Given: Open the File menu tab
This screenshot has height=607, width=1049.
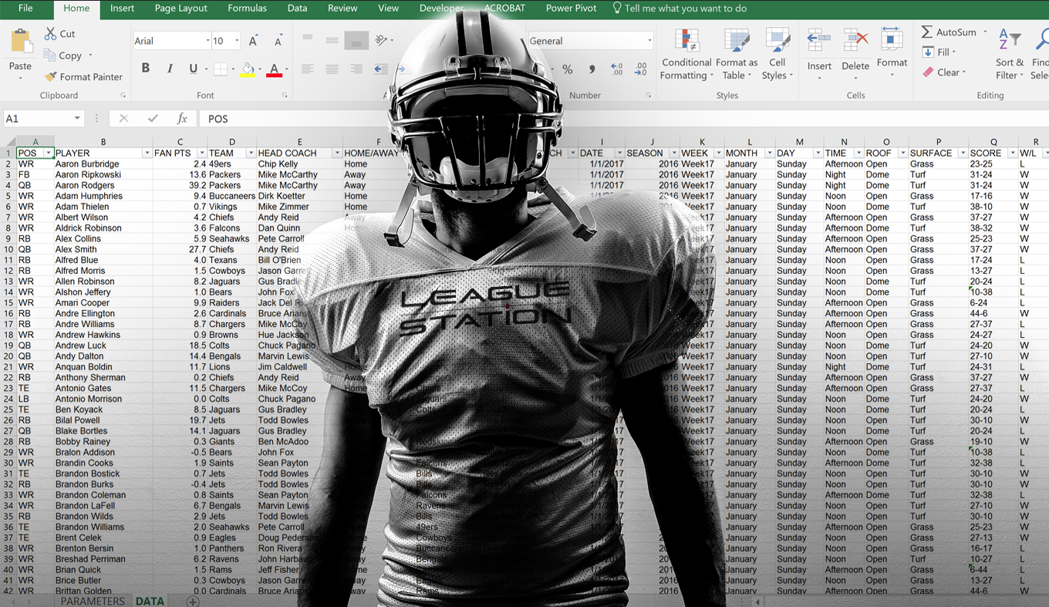Looking at the screenshot, I should point(25,8).
